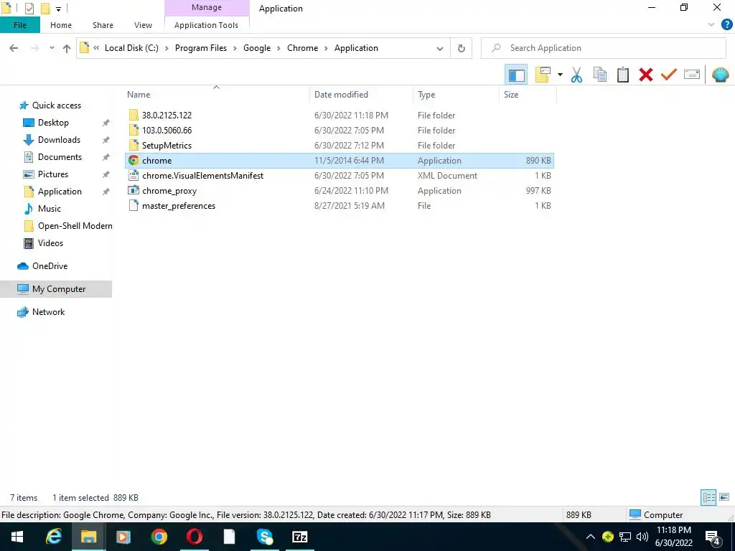Image resolution: width=735 pixels, height=551 pixels.
Task: Switch to the View ribbon tab
Action: pyautogui.click(x=143, y=25)
